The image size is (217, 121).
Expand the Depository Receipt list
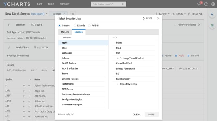(x=118, y=84)
